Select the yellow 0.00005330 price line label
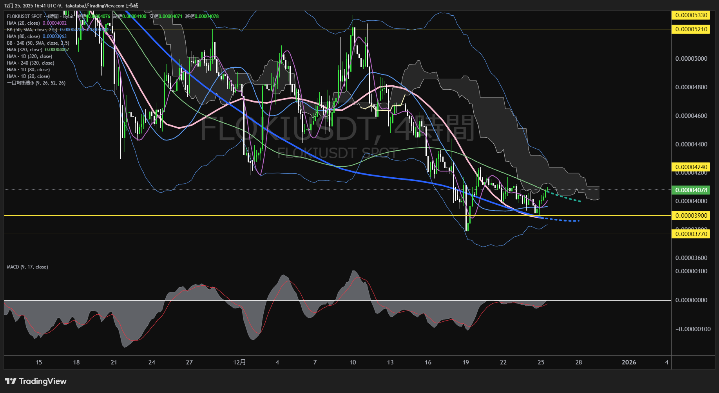 coord(691,15)
